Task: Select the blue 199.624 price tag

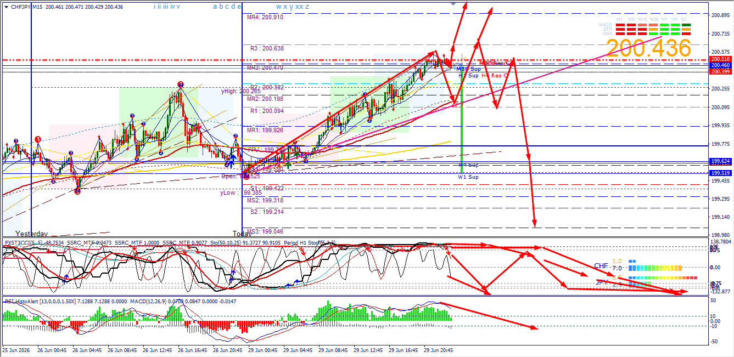Action: (x=720, y=161)
